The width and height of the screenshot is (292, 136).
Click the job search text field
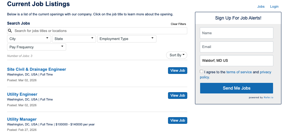[100, 31]
